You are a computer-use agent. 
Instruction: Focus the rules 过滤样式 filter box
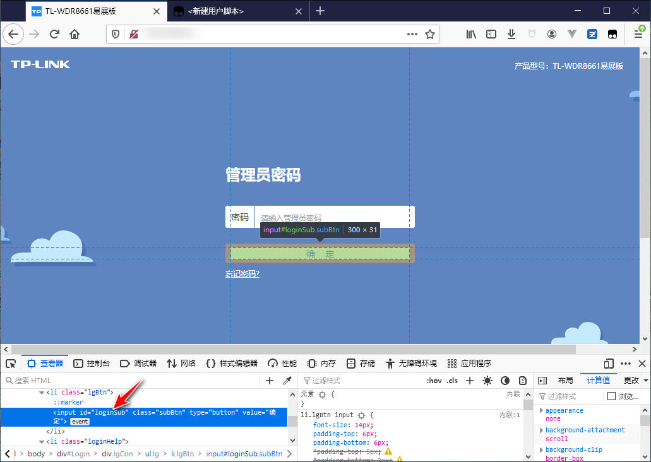point(361,381)
